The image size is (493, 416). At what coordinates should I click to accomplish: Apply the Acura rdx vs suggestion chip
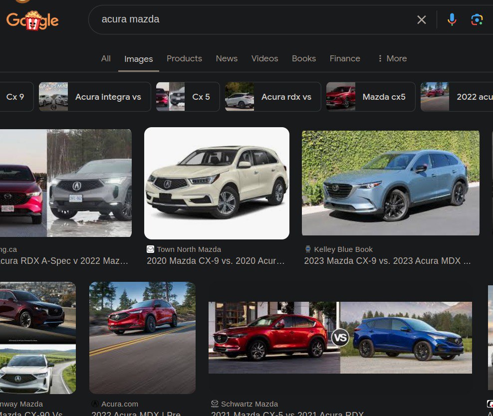(272, 97)
